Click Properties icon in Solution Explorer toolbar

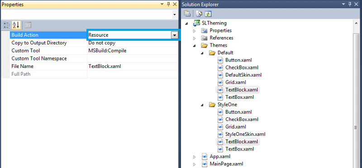187,14
